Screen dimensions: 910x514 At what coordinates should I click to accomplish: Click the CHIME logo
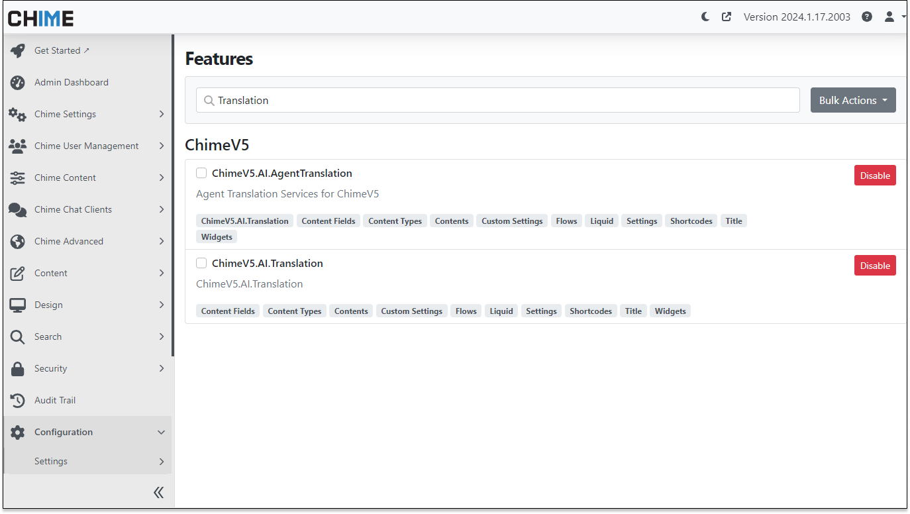(x=40, y=19)
